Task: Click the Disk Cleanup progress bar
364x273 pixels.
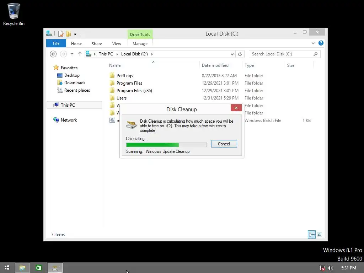Action: [x=166, y=145]
